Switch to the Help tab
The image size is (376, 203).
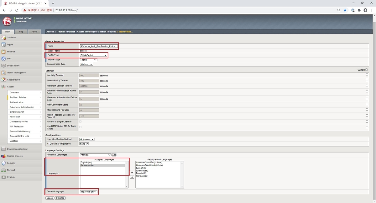(21, 32)
